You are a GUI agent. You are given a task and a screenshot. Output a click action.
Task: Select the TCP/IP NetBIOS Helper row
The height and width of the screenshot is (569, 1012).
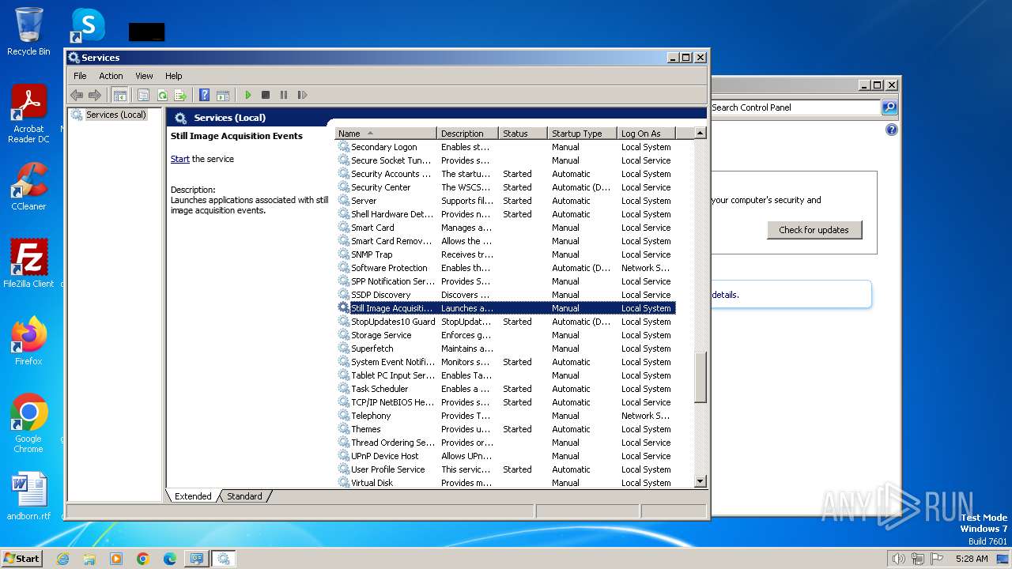click(506, 402)
